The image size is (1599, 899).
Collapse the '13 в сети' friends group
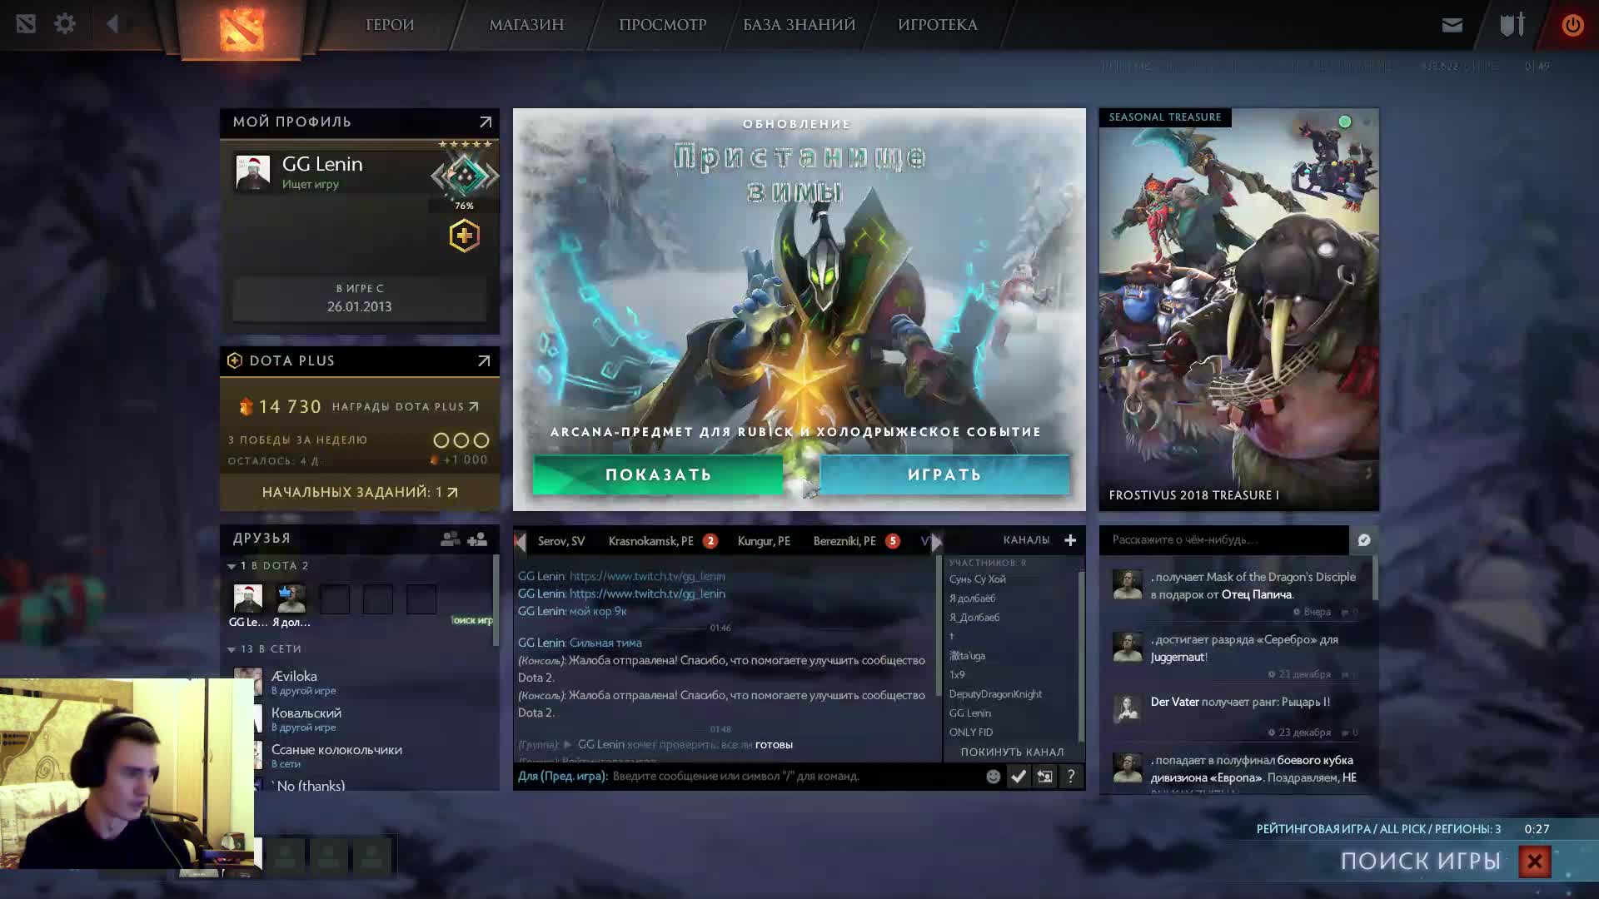coord(232,649)
